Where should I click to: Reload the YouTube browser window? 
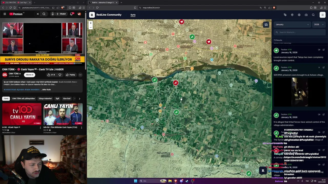(11, 8)
